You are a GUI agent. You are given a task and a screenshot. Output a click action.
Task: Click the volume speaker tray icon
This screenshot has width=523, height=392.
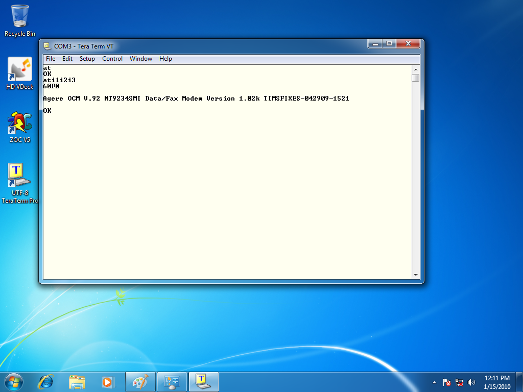[x=471, y=382]
